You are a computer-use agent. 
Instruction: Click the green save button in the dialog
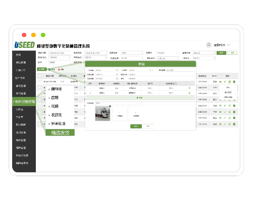point(136,126)
